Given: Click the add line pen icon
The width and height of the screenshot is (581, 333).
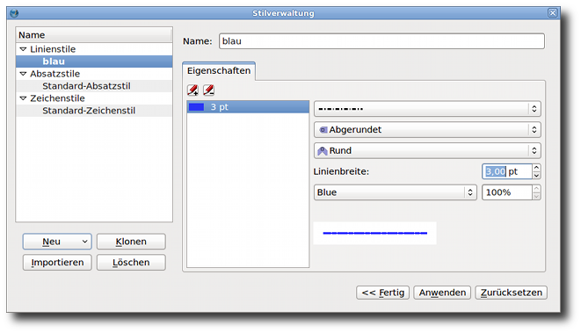Looking at the screenshot, I should coord(192,90).
